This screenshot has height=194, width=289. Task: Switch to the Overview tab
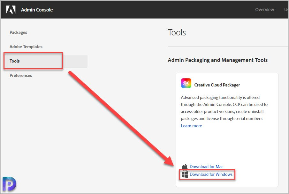264,10
